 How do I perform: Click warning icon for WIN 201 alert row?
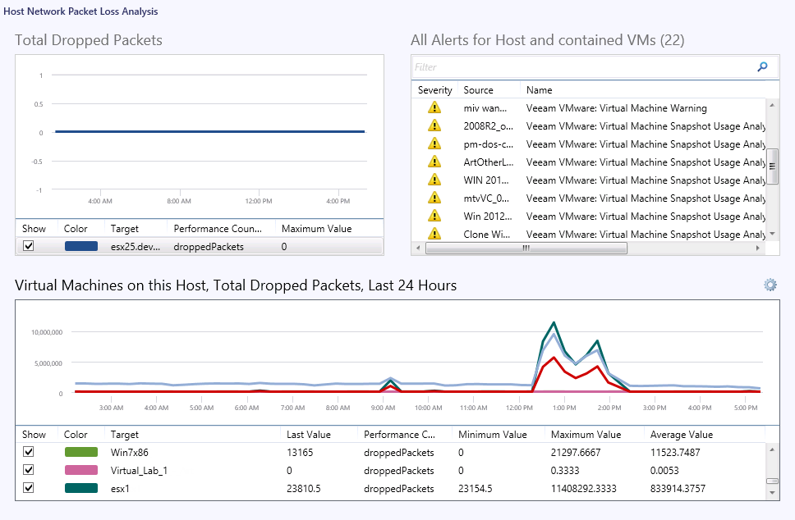(434, 180)
